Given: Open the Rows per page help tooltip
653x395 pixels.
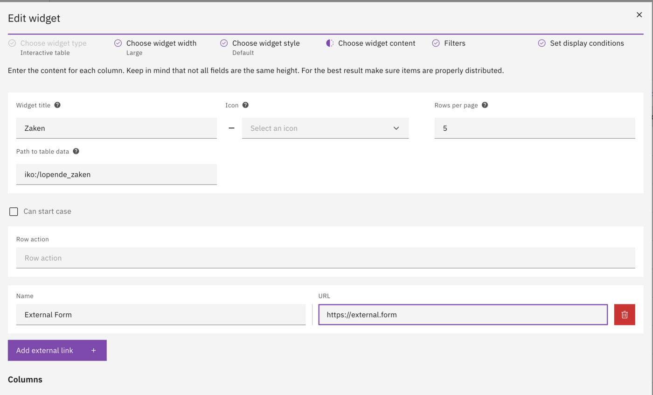Looking at the screenshot, I should 484,105.
